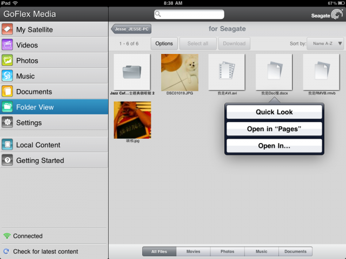Click the 1 - 6 of 6 count
This screenshot has width=346, height=259.
pyautogui.click(x=129, y=44)
